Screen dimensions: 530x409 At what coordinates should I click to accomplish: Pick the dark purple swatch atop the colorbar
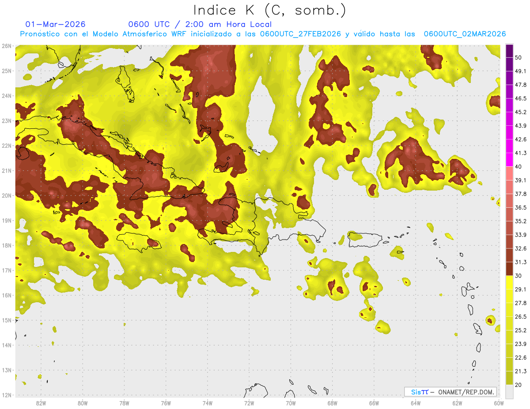click(x=509, y=51)
